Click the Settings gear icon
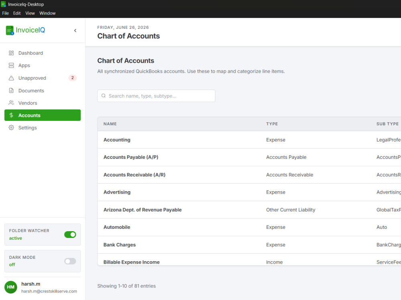This screenshot has width=401, height=300. click(11, 128)
